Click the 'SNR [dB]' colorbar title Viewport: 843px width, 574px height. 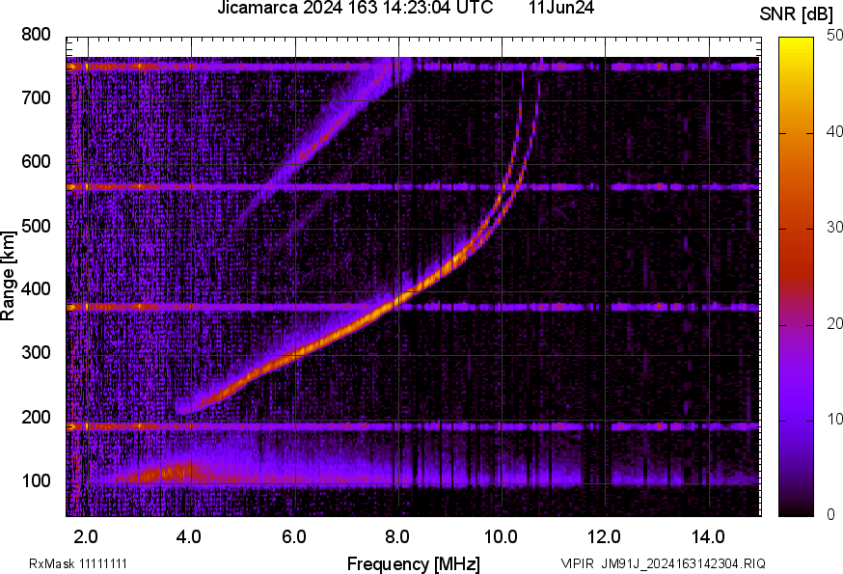point(797,14)
